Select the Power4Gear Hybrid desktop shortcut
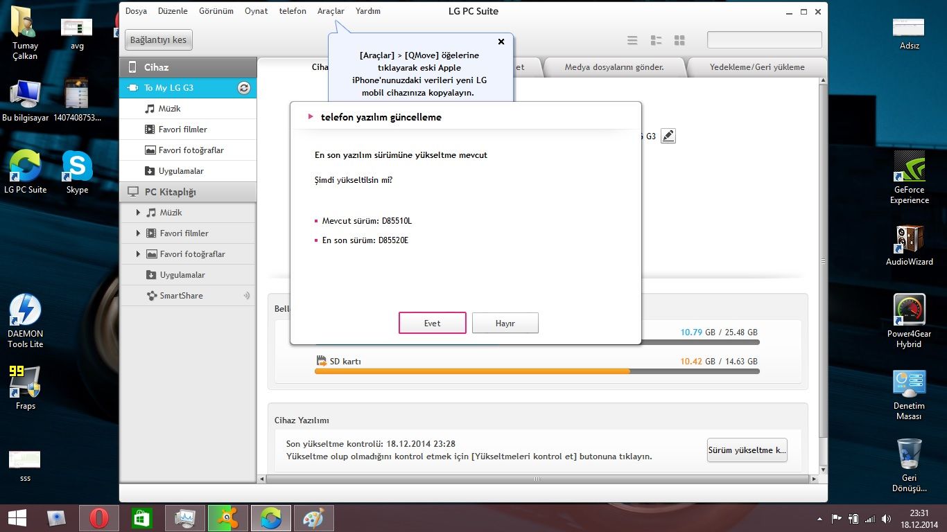Screen dimensions: 947x532 [x=909, y=321]
